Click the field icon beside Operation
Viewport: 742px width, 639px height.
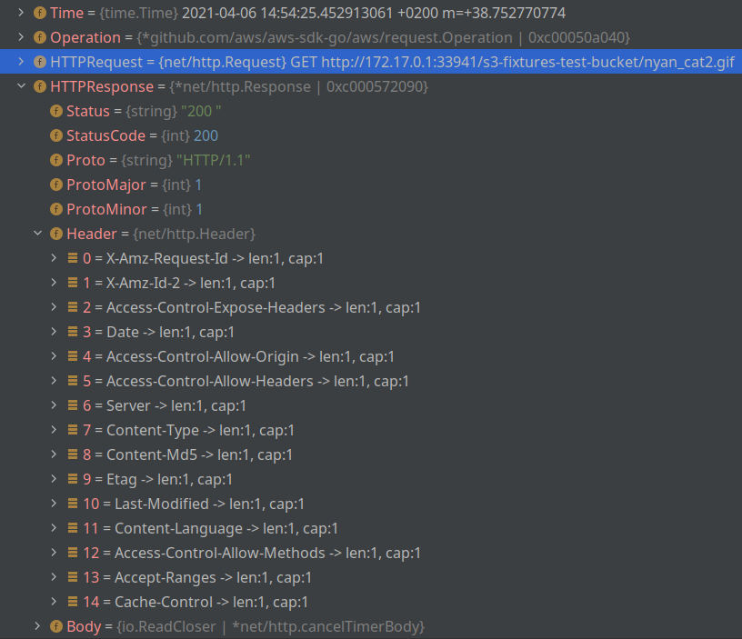click(40, 37)
